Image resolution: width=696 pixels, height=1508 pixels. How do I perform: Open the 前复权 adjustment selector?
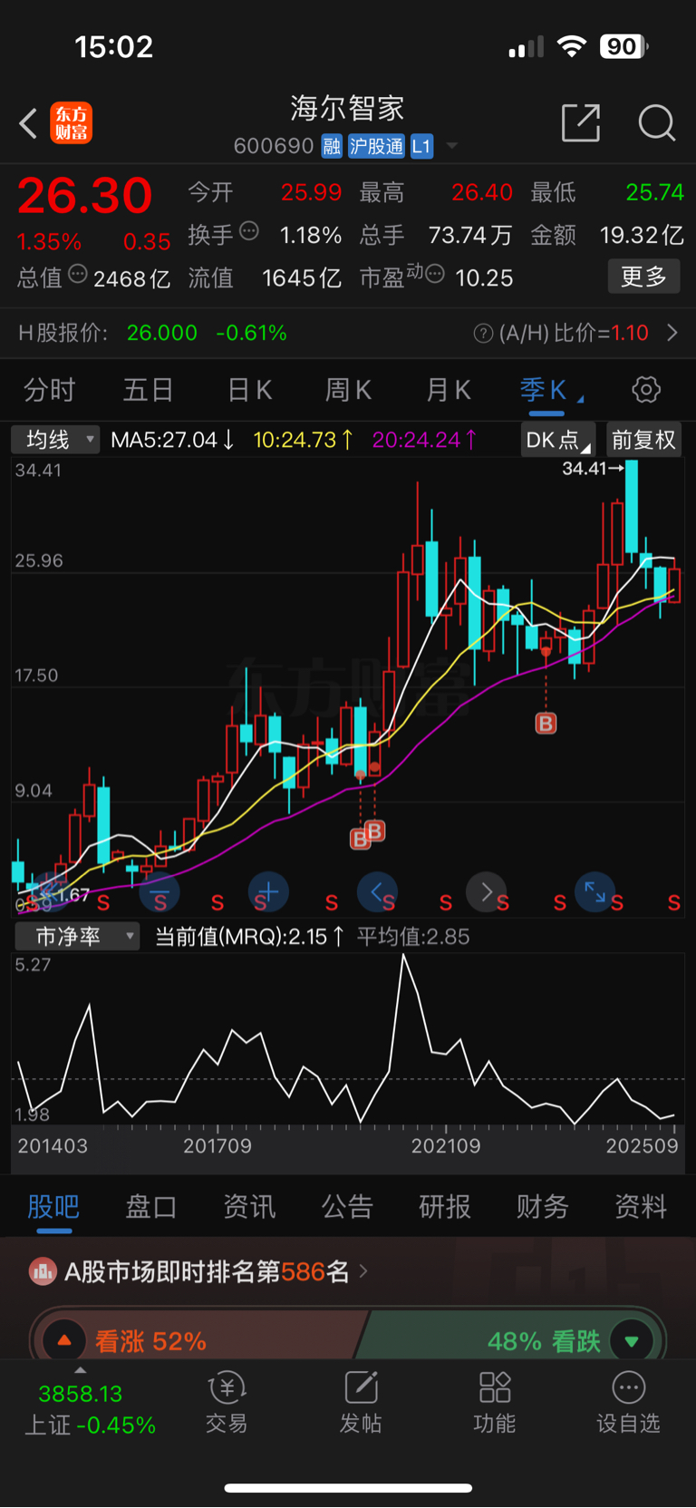tap(643, 440)
